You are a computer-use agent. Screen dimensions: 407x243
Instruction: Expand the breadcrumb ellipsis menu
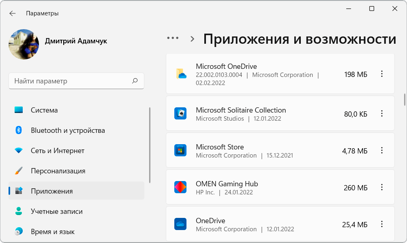173,38
